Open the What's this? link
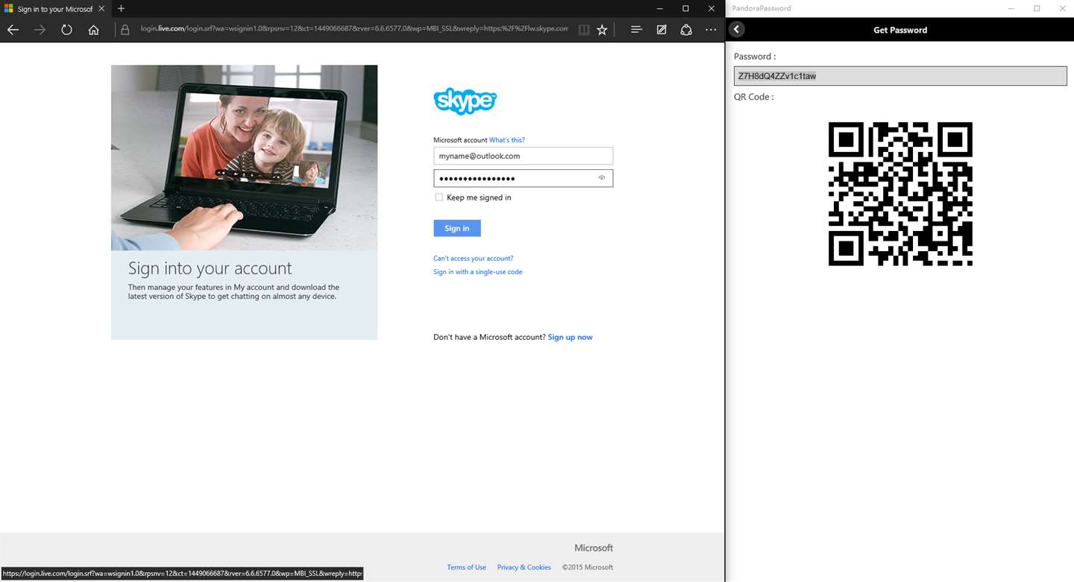 coord(507,140)
